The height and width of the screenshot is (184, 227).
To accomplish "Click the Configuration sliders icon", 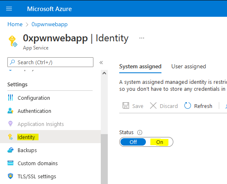I will [x=10, y=98].
